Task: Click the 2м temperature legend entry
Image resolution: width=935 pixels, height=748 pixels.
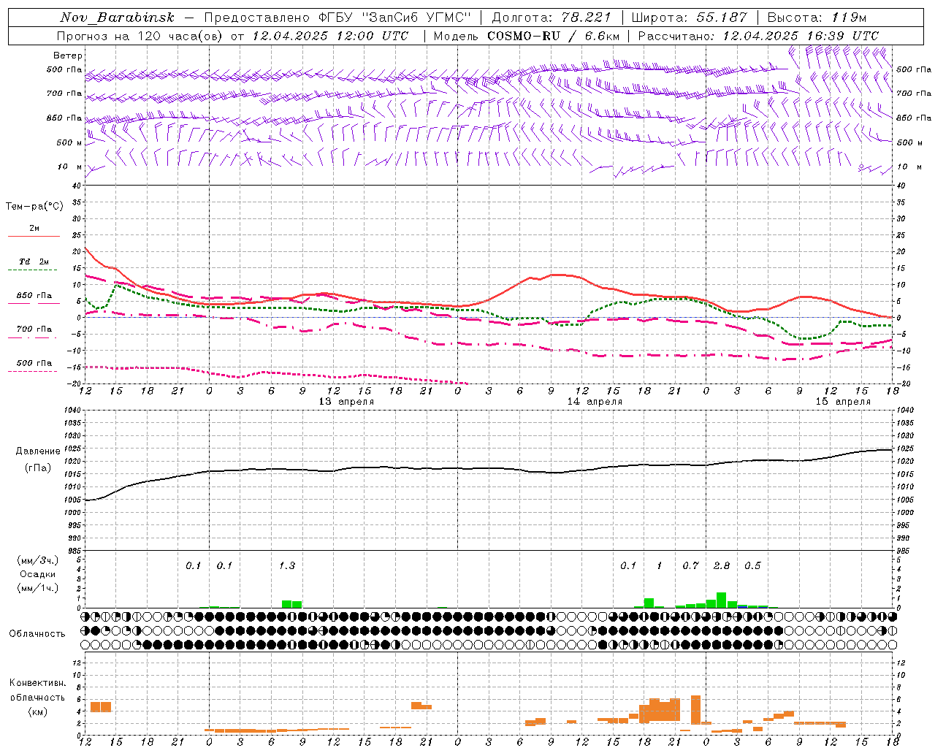Action: [x=34, y=229]
